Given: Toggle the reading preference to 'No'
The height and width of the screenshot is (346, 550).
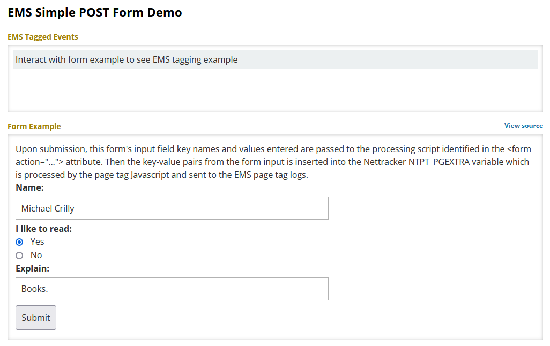Looking at the screenshot, I should click(x=19, y=255).
